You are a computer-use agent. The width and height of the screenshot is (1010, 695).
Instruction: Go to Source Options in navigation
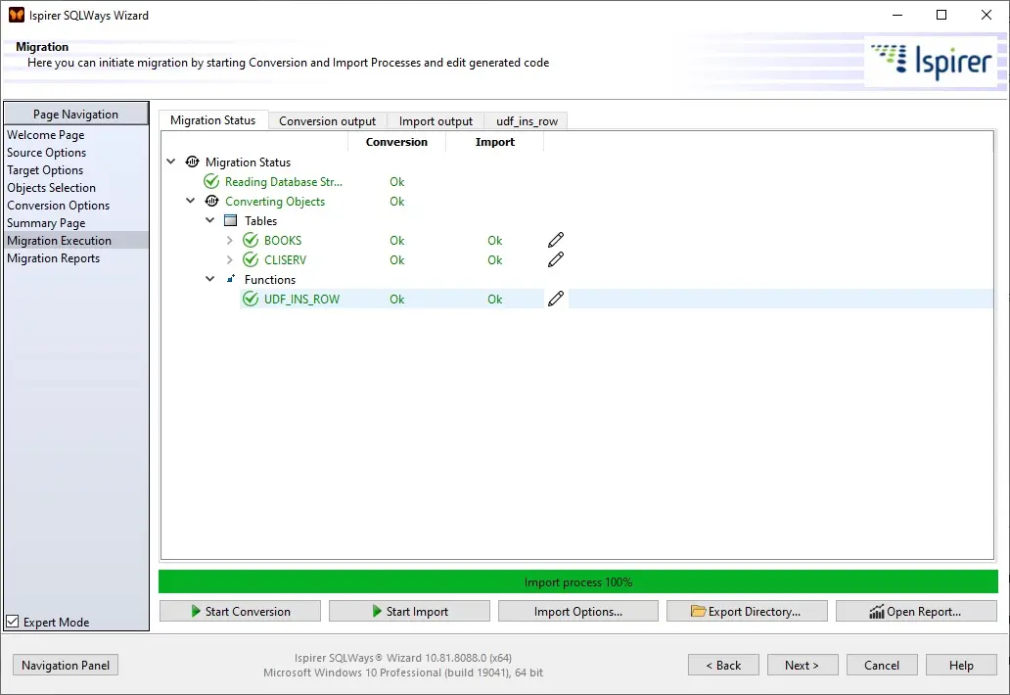tap(46, 153)
